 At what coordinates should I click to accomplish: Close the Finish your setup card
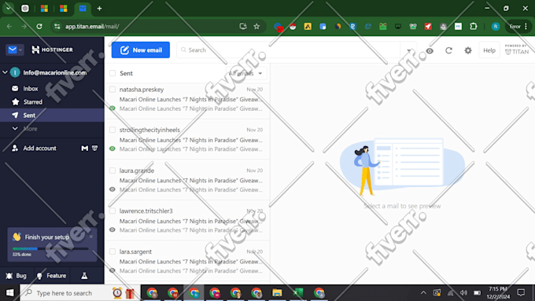pos(91,237)
